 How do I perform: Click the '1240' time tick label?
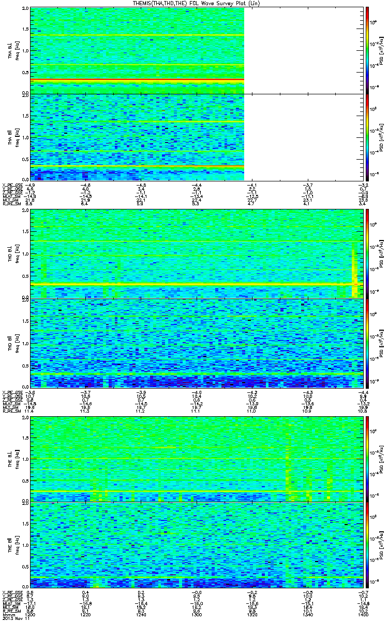[x=141, y=614]
